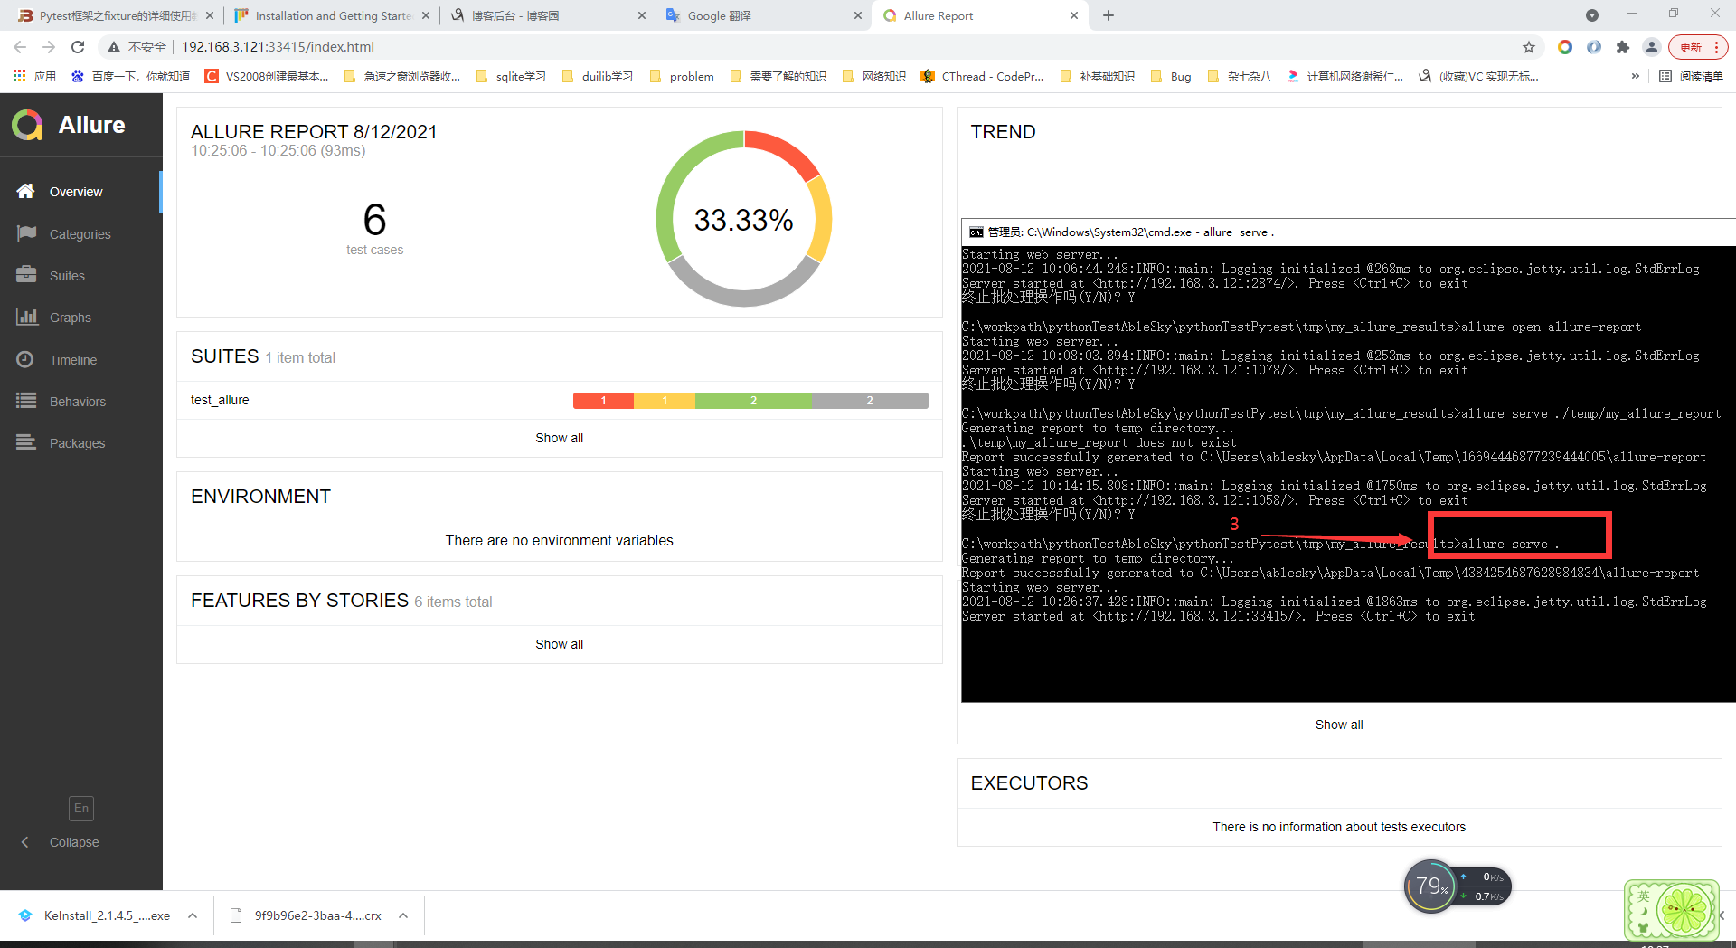Screen dimensions: 1736x948
Task: Go back in browser history
Action: (x=20, y=47)
